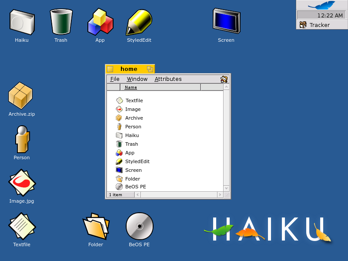
Task: Select the Haiku disk icon on desktop
Action: [22, 22]
